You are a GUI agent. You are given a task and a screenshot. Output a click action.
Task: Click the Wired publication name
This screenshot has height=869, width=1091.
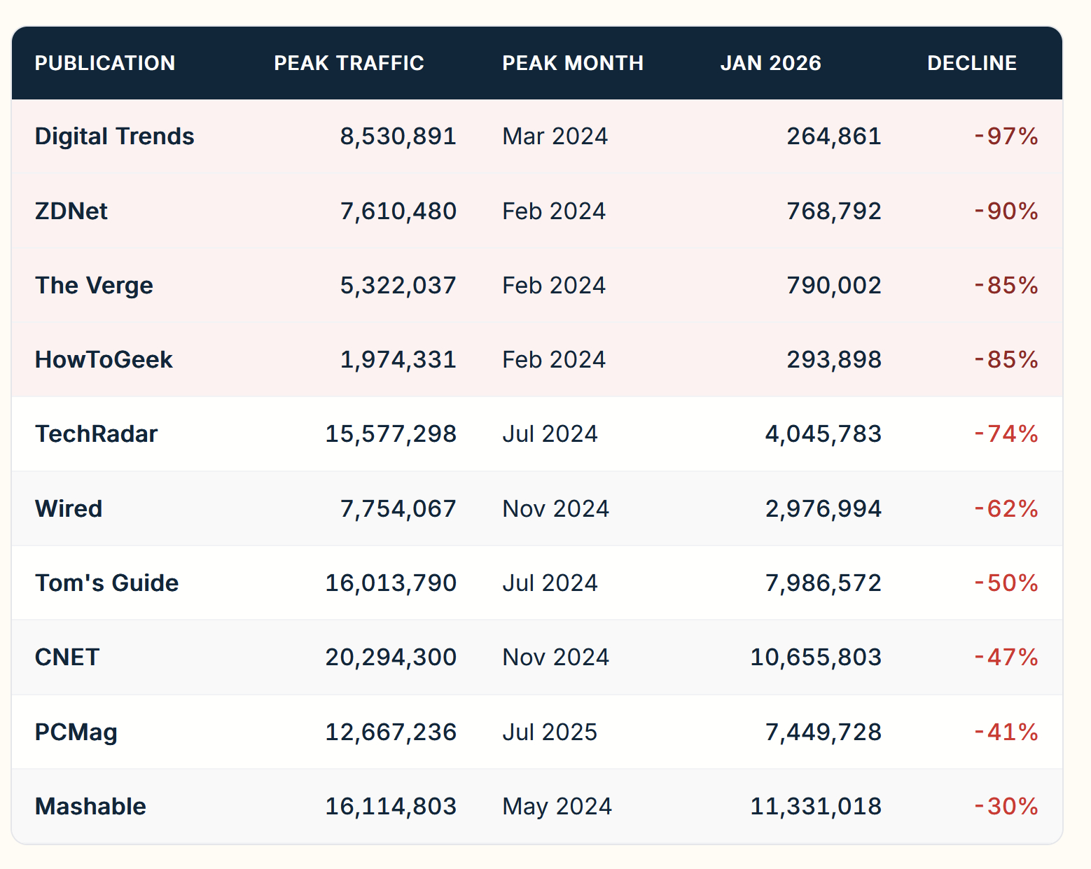[69, 508]
